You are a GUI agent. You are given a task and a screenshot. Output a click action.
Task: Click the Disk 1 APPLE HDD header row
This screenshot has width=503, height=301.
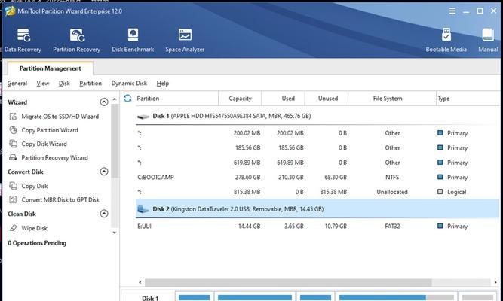click(317, 116)
